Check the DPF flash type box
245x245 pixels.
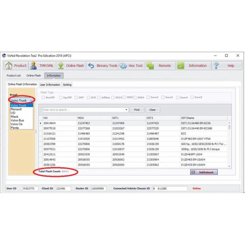click(x=76, y=98)
